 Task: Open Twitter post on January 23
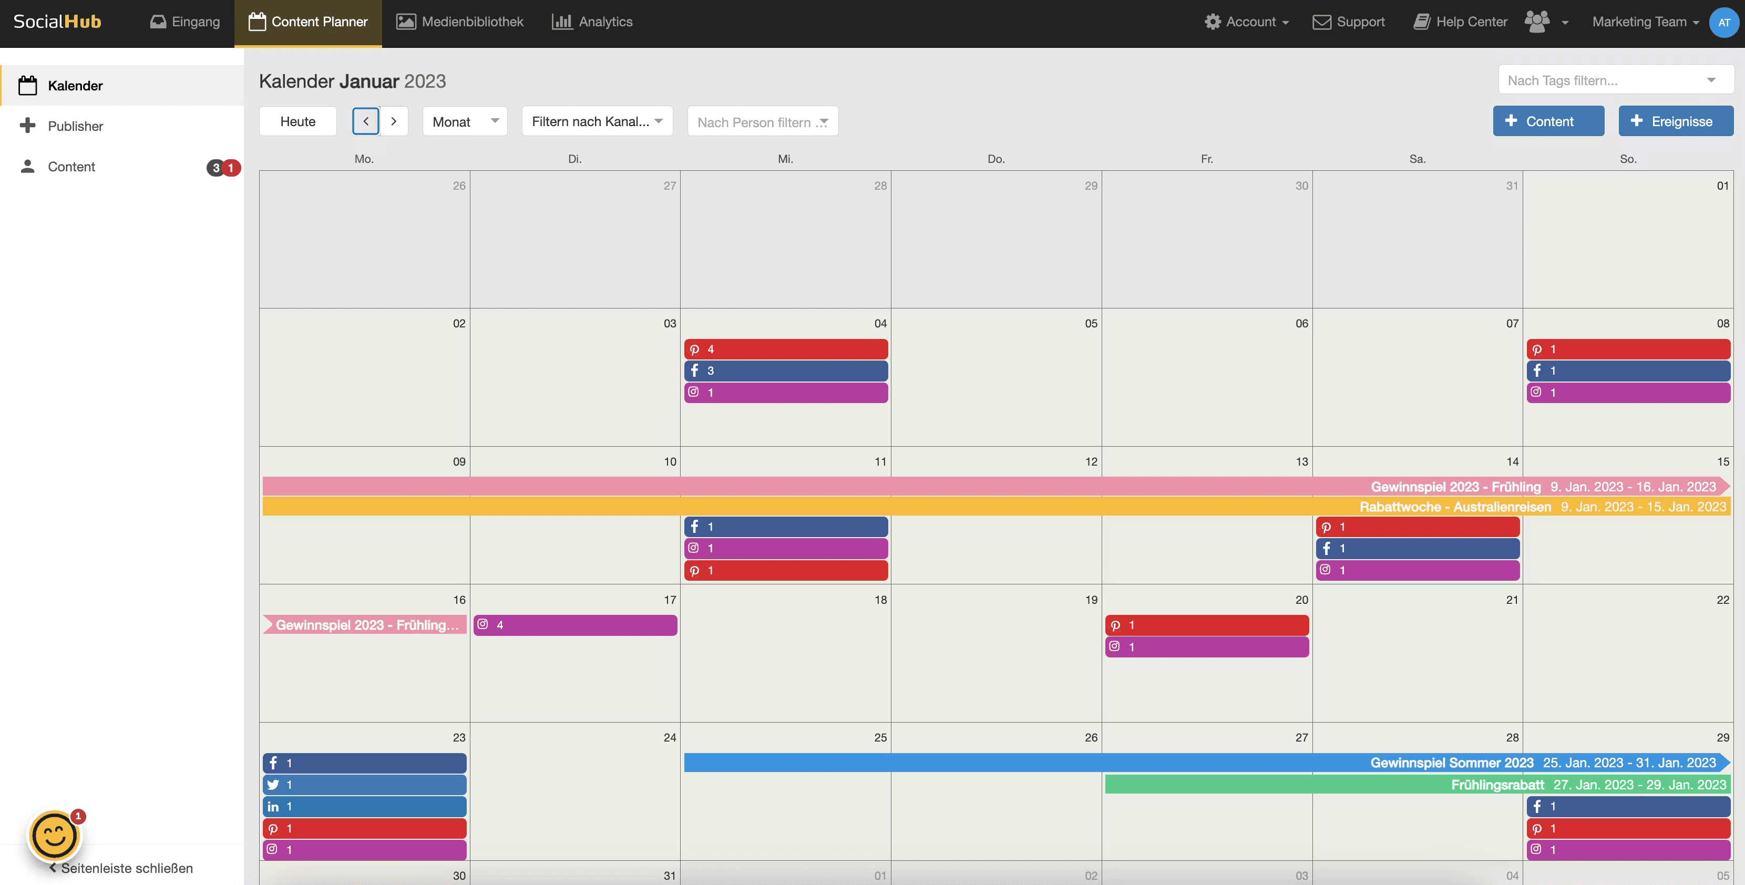tap(364, 785)
